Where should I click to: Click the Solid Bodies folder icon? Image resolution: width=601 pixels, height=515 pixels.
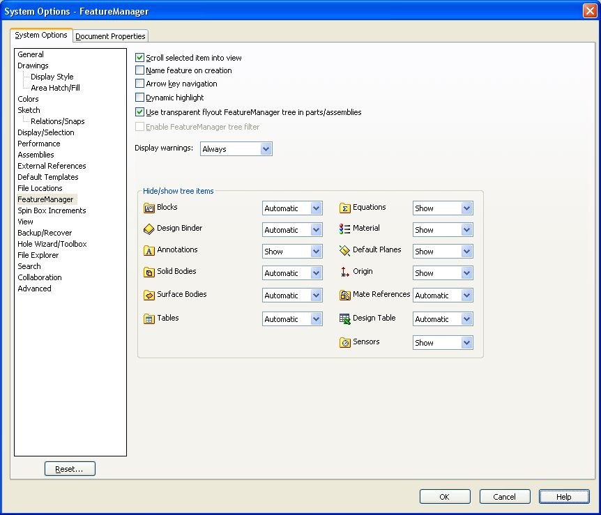click(149, 272)
